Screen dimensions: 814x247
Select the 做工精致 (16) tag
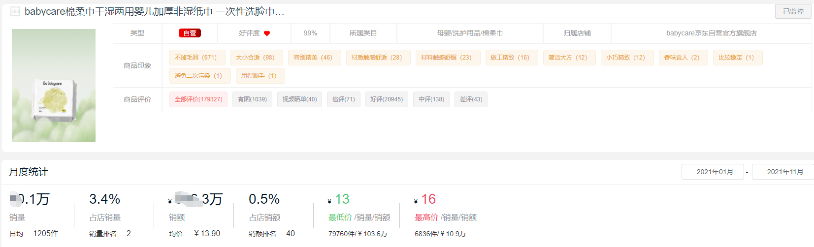512,58
